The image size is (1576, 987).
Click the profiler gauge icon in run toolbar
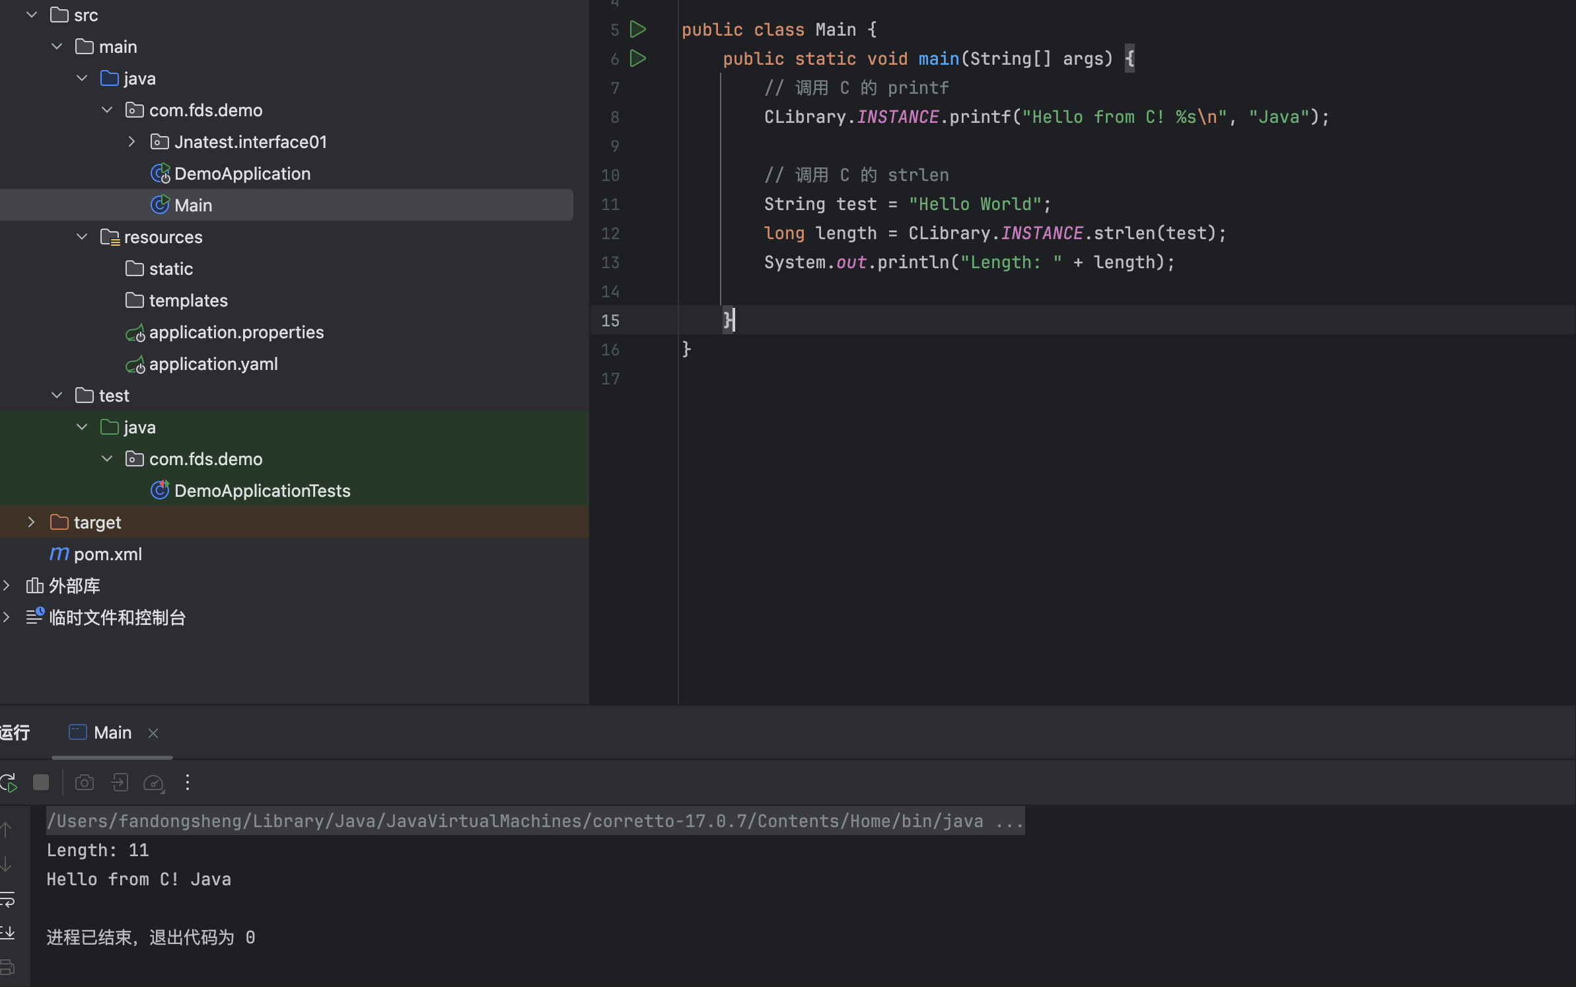pyautogui.click(x=153, y=783)
